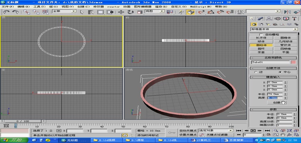The image size is (301, 143).
Task: Collapse the 名称和颜色 rollout
Action: pyautogui.click(x=273, y=58)
